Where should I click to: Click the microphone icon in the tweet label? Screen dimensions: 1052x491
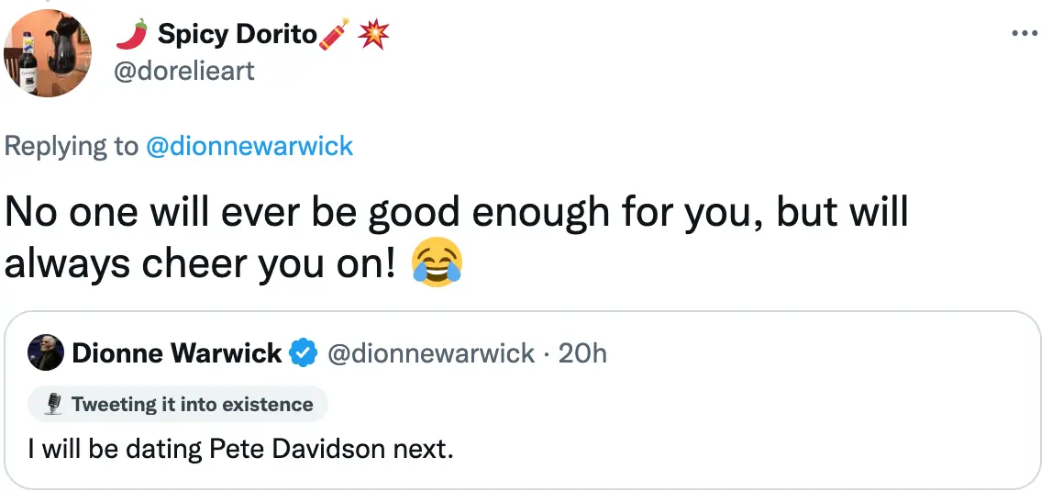point(54,404)
